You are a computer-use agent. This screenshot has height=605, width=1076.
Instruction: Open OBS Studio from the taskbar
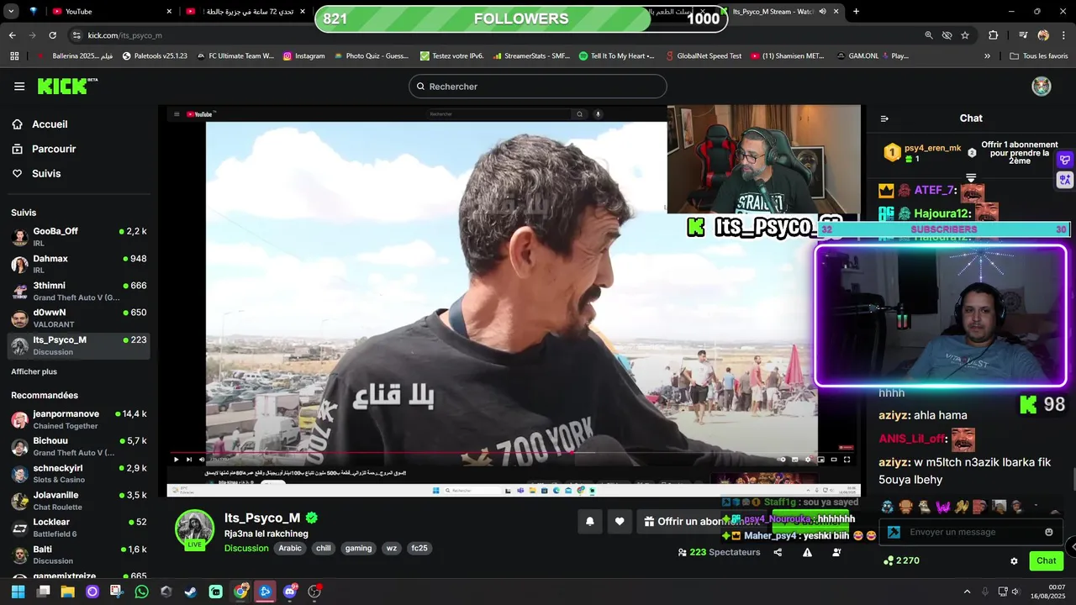314,592
